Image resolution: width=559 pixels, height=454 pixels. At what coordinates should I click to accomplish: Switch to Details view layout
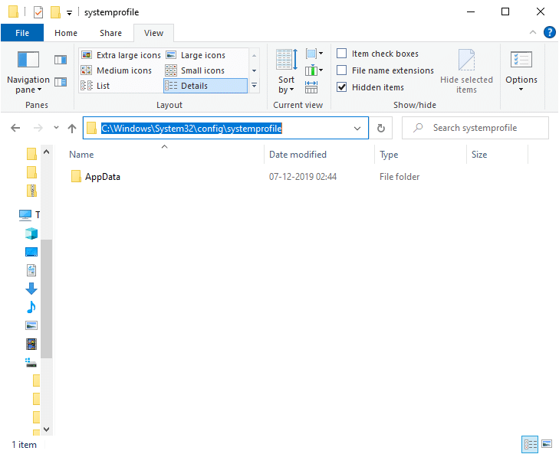193,86
